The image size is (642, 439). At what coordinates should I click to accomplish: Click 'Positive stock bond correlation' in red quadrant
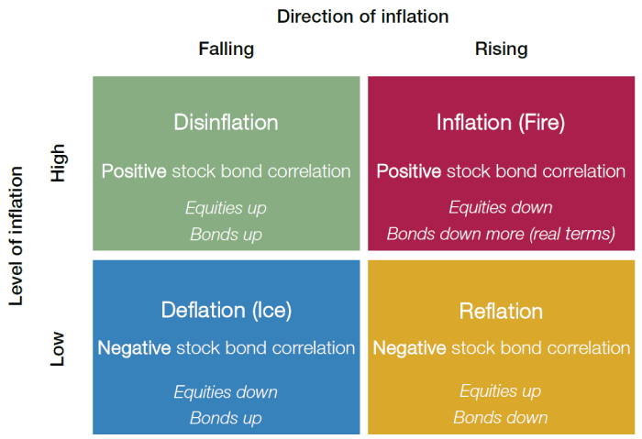(501, 171)
